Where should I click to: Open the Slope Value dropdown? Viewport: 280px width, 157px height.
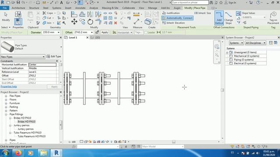coord(264,17)
